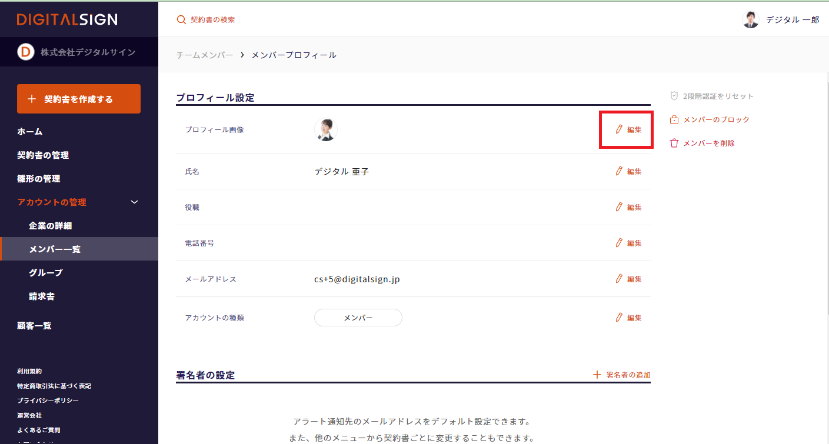The width and height of the screenshot is (829, 444).
Task: Click the pencil edit icon for 役職
Action: 618,207
